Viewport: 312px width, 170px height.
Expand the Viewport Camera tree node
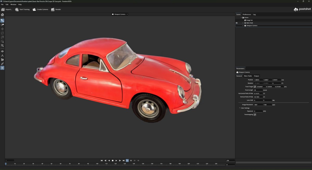click(243, 26)
